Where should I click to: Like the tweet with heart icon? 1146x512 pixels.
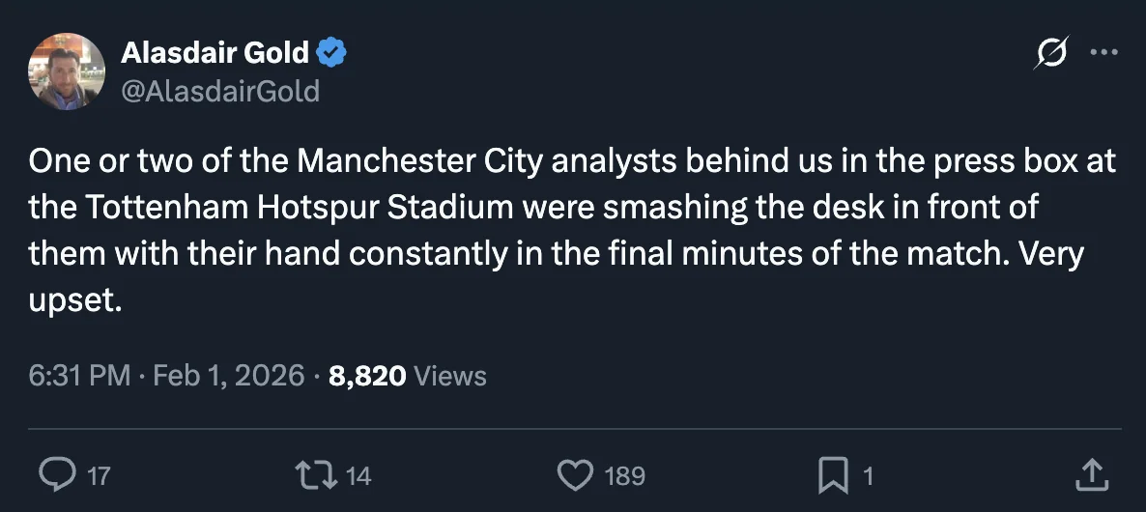[576, 474]
